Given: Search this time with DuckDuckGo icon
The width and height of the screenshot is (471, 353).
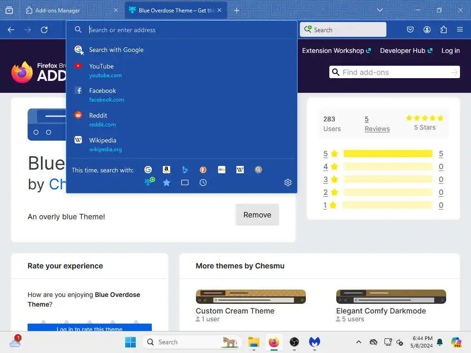Looking at the screenshot, I should [203, 170].
